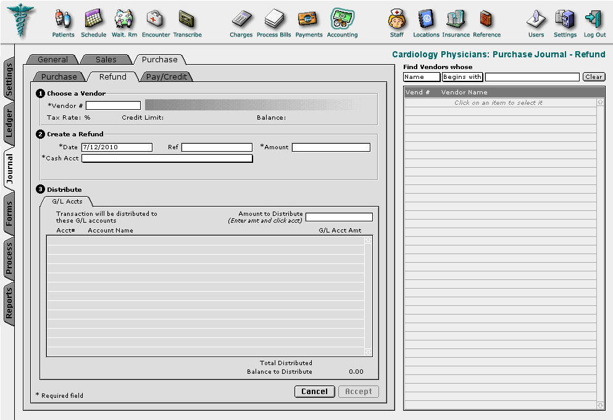Open the Insurance buildings icon
This screenshot has height=420, width=613.
click(x=456, y=19)
